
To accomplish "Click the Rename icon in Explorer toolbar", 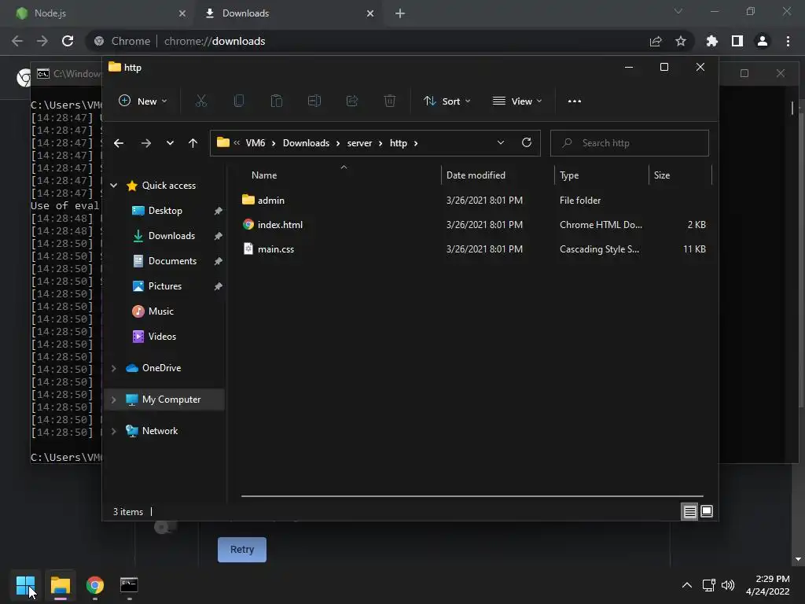I will [314, 101].
